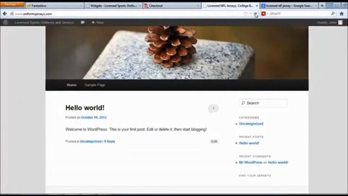Click the magnifier icon in the search box

tap(333, 14)
